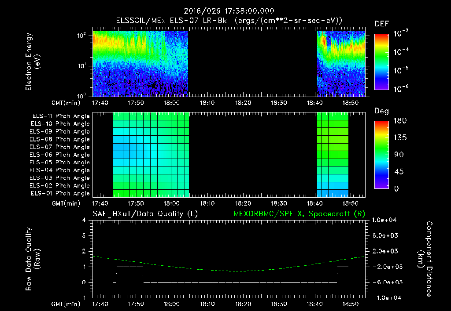The height and width of the screenshot is (311, 451).
Task: Click the 10^-4 DEF scale label
Action: click(x=401, y=52)
